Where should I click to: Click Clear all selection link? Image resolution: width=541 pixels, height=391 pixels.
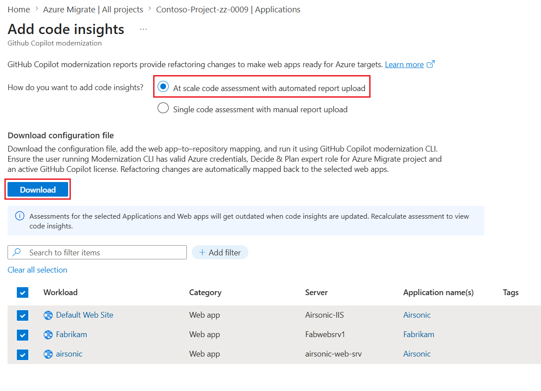click(x=37, y=270)
